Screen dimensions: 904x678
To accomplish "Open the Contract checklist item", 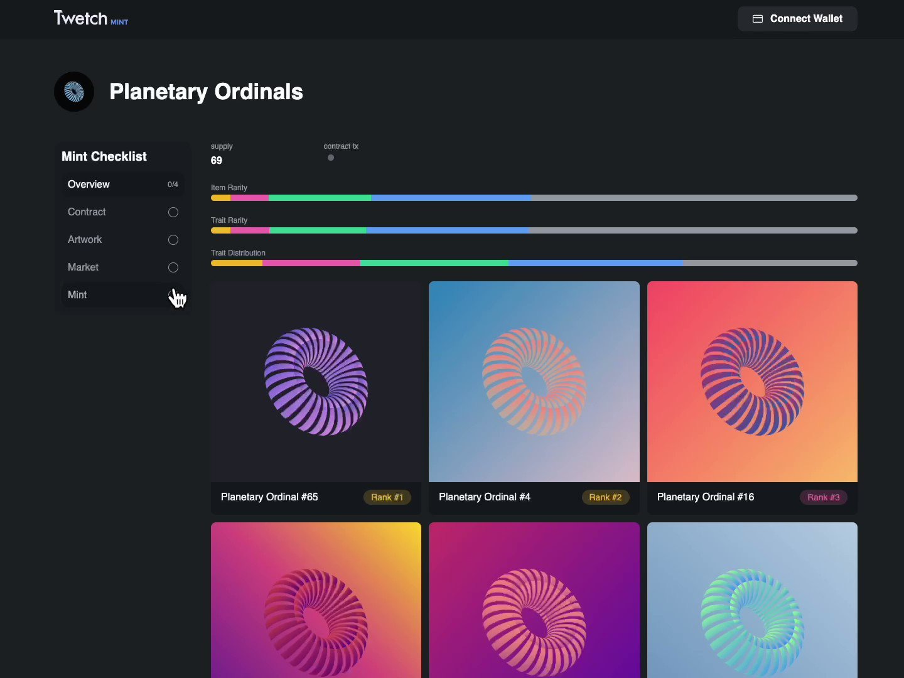I will point(123,212).
